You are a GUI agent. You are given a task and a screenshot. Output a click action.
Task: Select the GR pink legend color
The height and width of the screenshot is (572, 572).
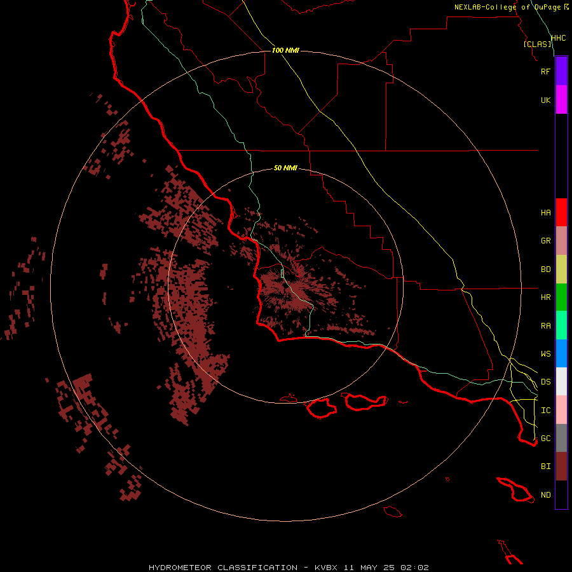point(561,240)
